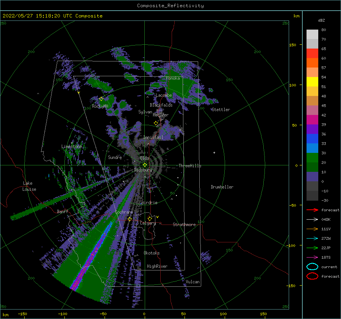Click the Lake Louise label

coord(29,186)
